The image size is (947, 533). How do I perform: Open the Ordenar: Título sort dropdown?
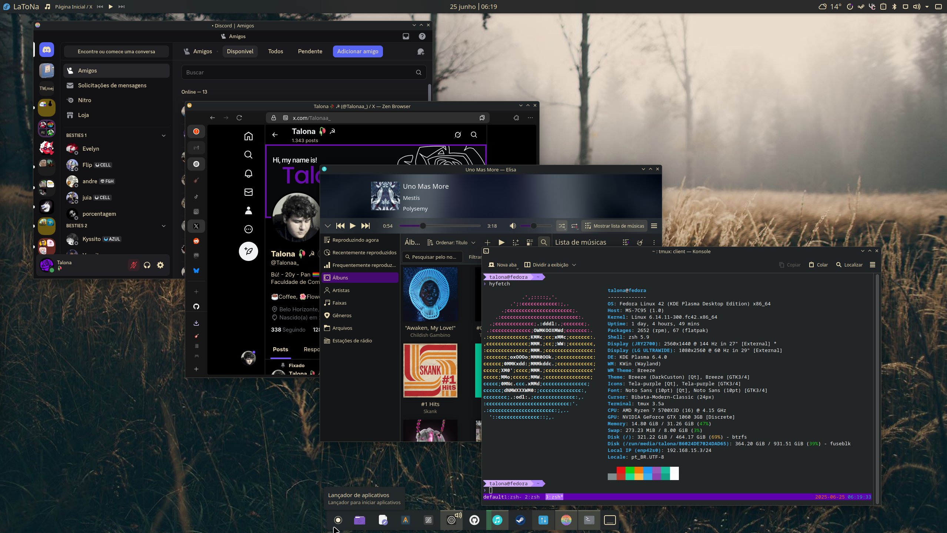pyautogui.click(x=451, y=242)
